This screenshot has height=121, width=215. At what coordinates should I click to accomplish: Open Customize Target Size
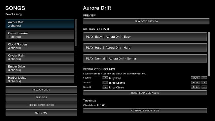coord(145,110)
